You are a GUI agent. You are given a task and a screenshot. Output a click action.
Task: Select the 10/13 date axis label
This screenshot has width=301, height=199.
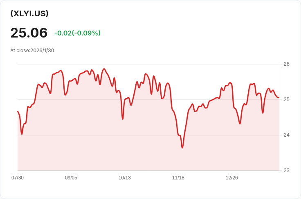pyautogui.click(x=125, y=178)
